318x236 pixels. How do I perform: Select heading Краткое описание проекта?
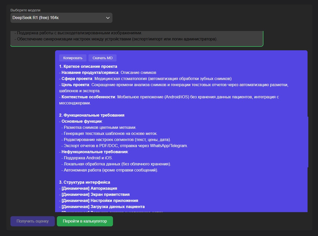[88, 67]
